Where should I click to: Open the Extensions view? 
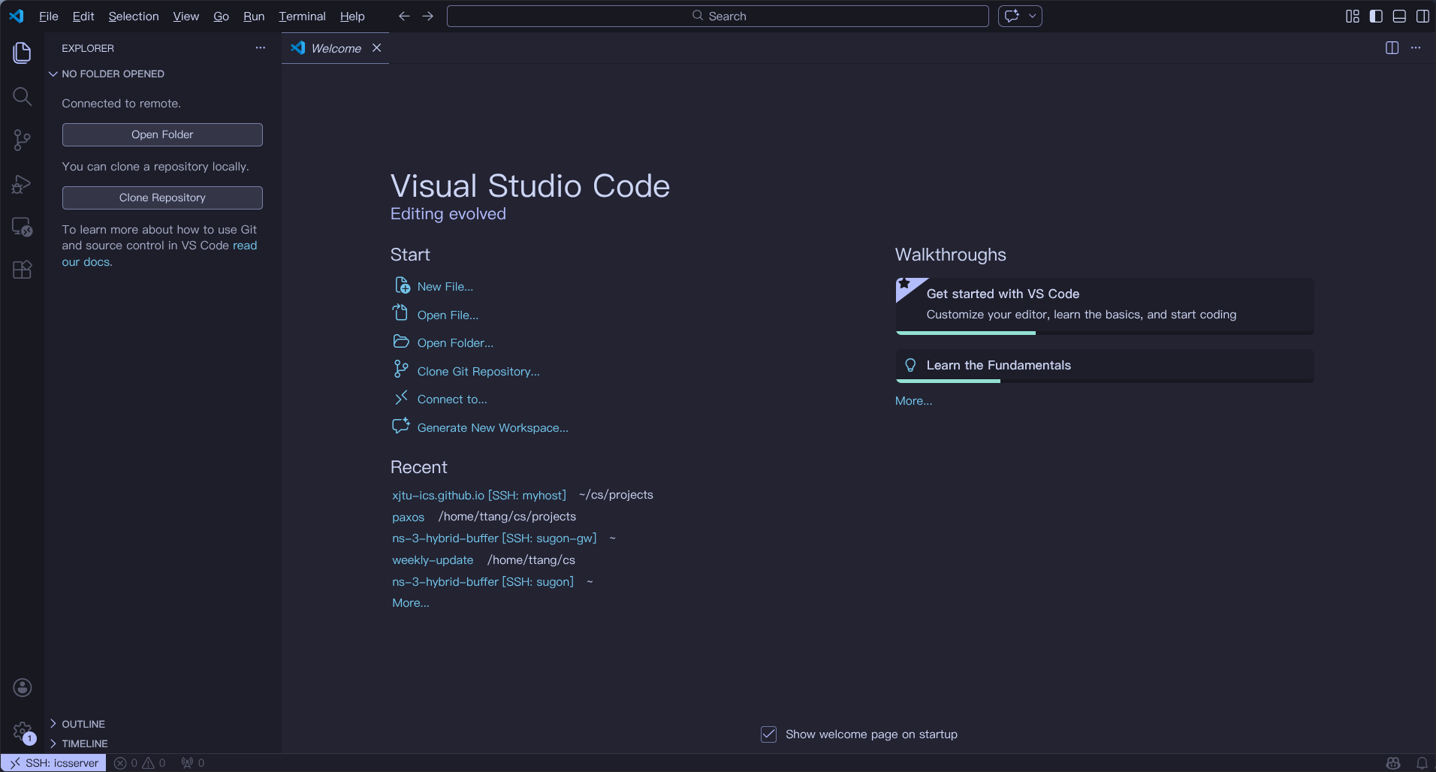coord(23,270)
